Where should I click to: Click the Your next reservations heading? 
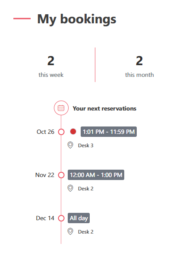104,108
